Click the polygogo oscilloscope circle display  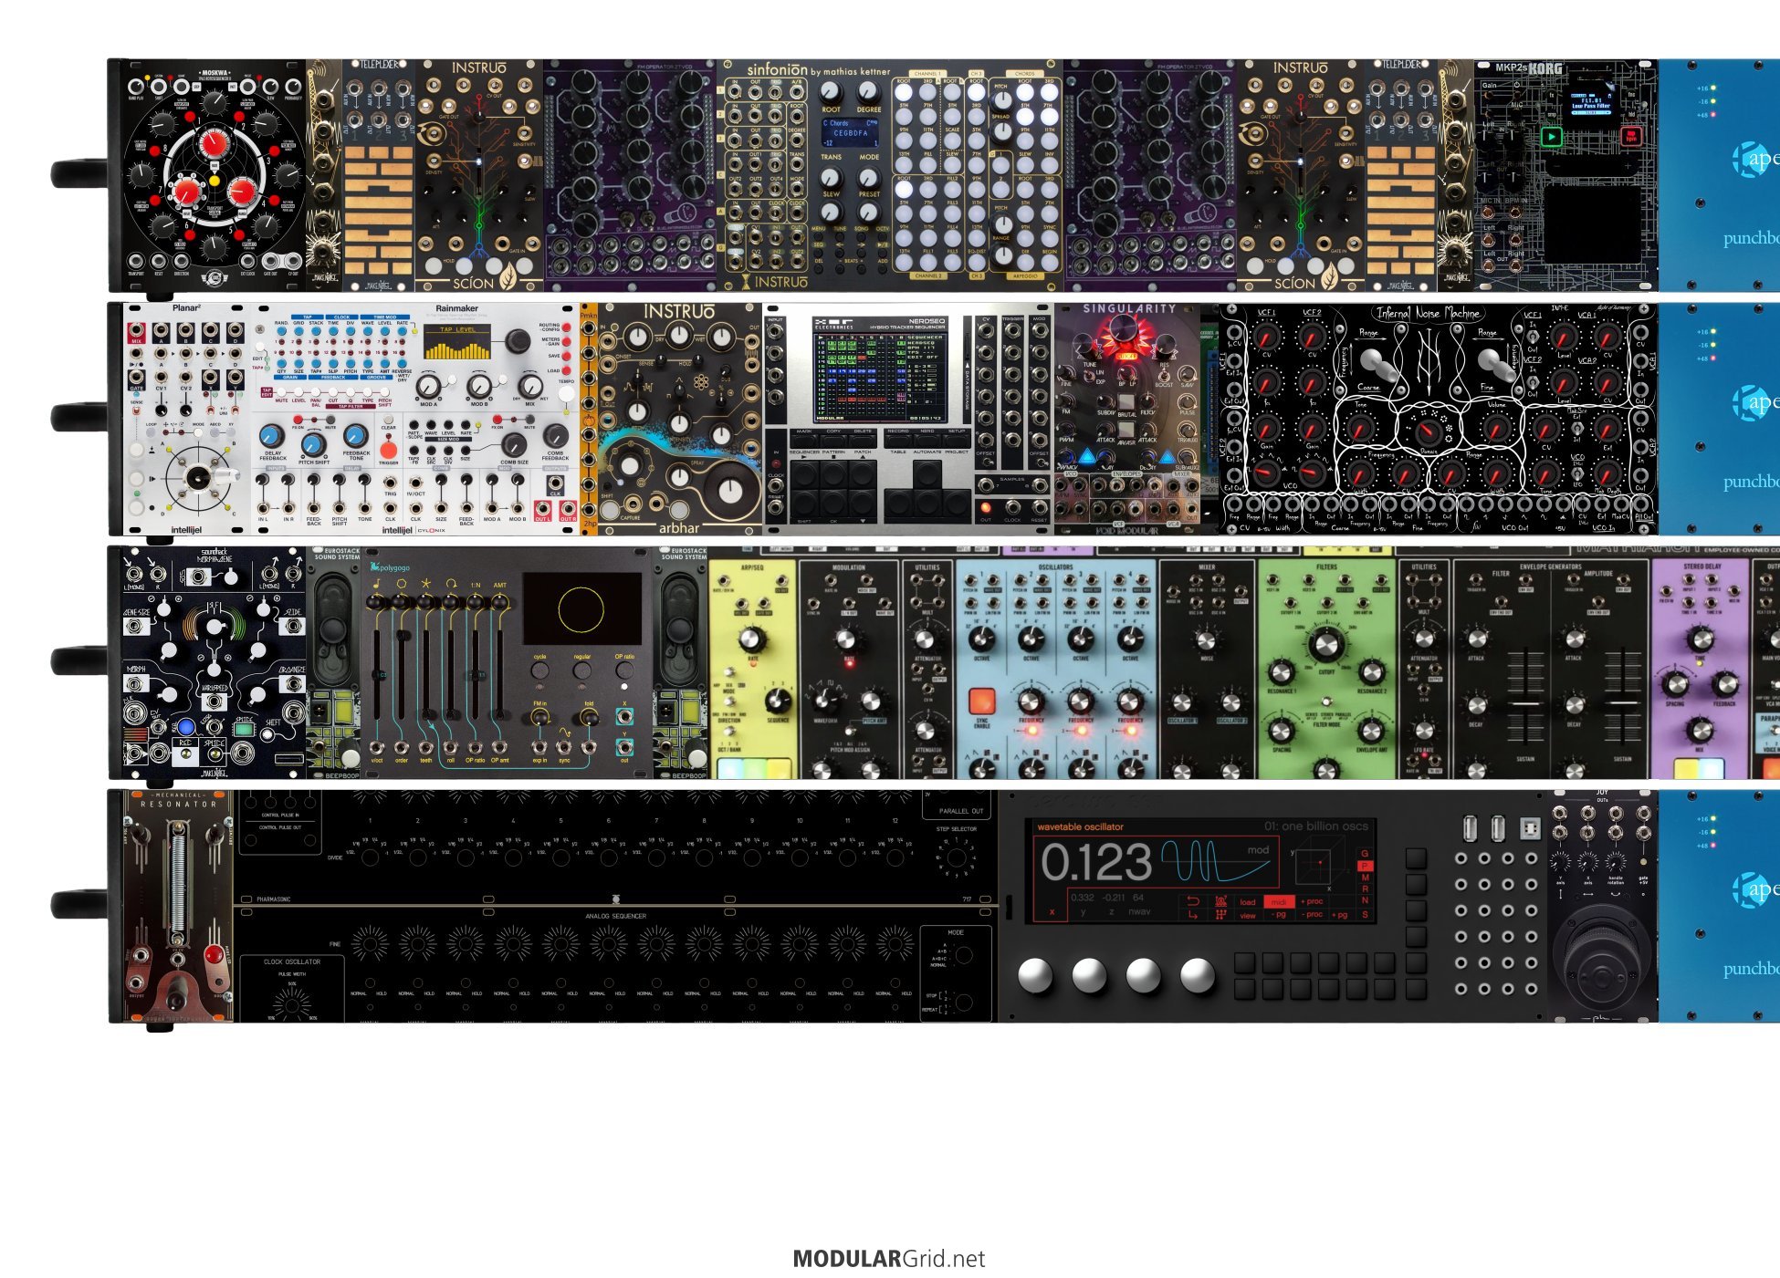[x=581, y=610]
